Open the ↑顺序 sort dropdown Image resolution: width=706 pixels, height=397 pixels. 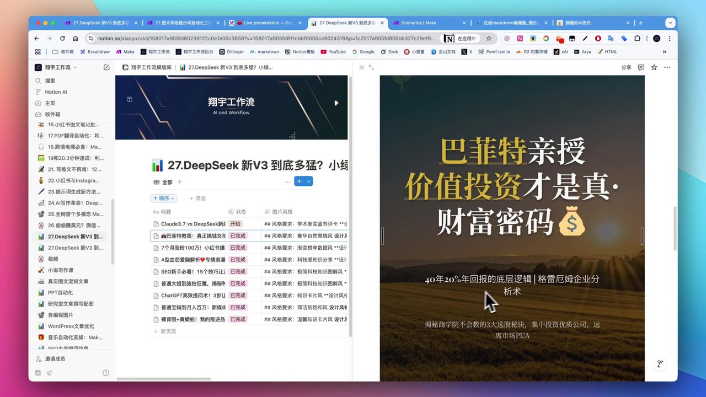point(164,198)
